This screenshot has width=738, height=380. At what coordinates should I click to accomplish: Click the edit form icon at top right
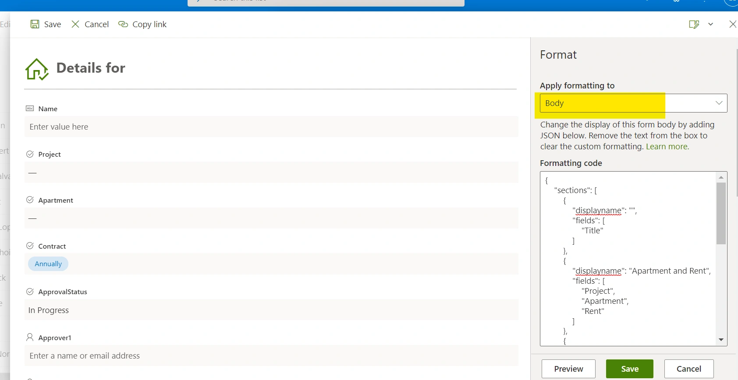coord(694,24)
